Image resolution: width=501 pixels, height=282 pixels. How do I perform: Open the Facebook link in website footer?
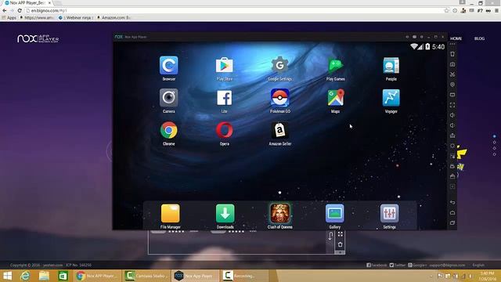[377, 265]
